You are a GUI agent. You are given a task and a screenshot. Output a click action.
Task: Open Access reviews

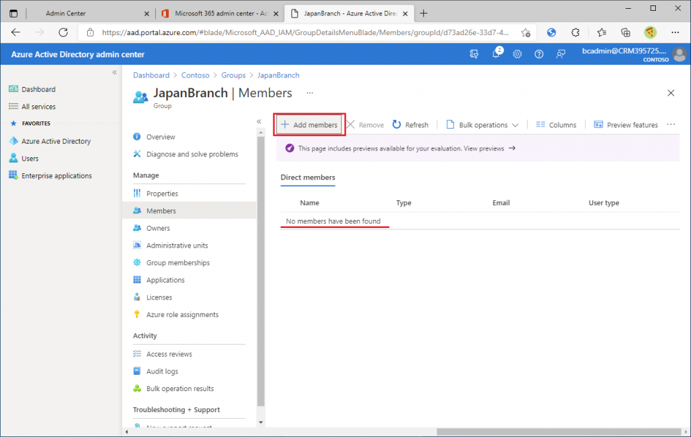[x=190, y=354]
